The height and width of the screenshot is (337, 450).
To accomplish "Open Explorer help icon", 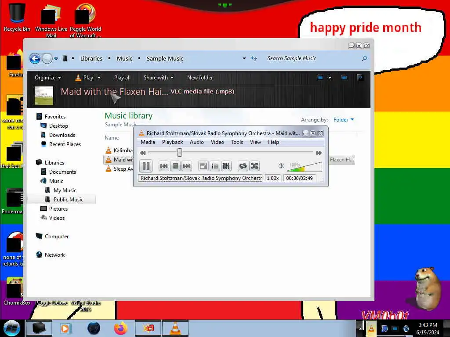I will pos(360,77).
